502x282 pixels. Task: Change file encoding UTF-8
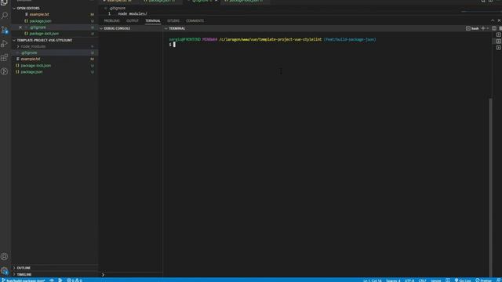409,280
